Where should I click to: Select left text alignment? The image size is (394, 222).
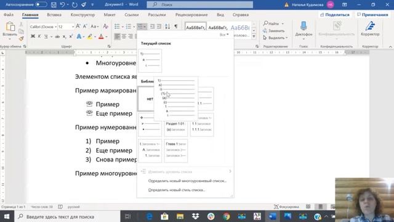point(117,37)
